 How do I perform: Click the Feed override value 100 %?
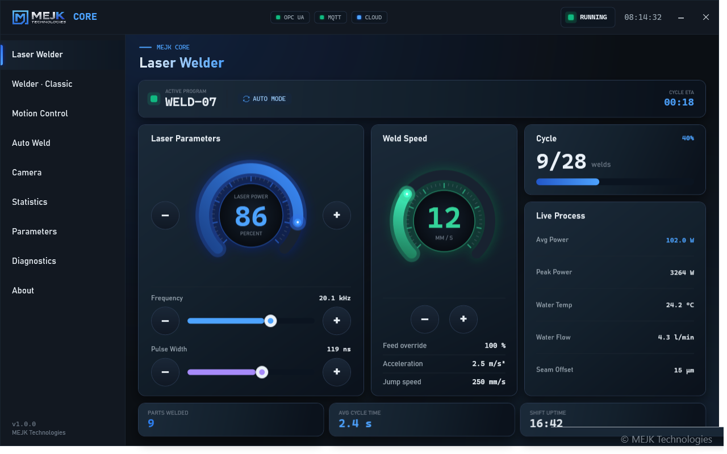point(495,346)
